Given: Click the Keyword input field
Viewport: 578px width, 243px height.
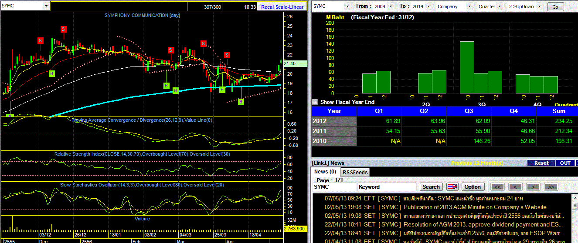Looking at the screenshot, I should click(x=387, y=186).
